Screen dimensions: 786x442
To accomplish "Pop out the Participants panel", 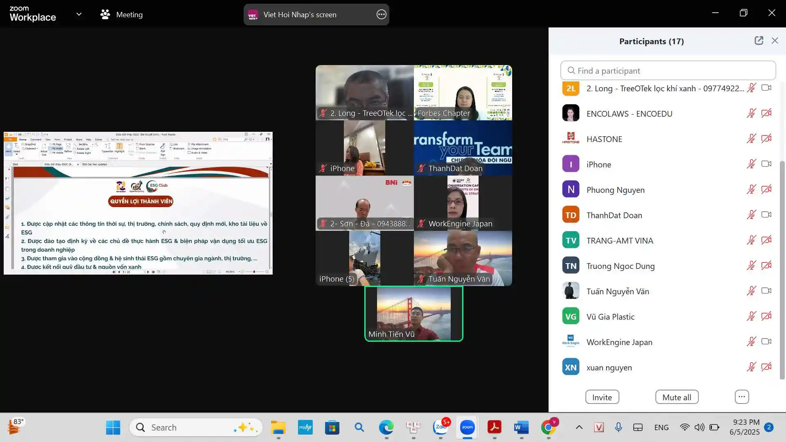I will click(x=759, y=41).
